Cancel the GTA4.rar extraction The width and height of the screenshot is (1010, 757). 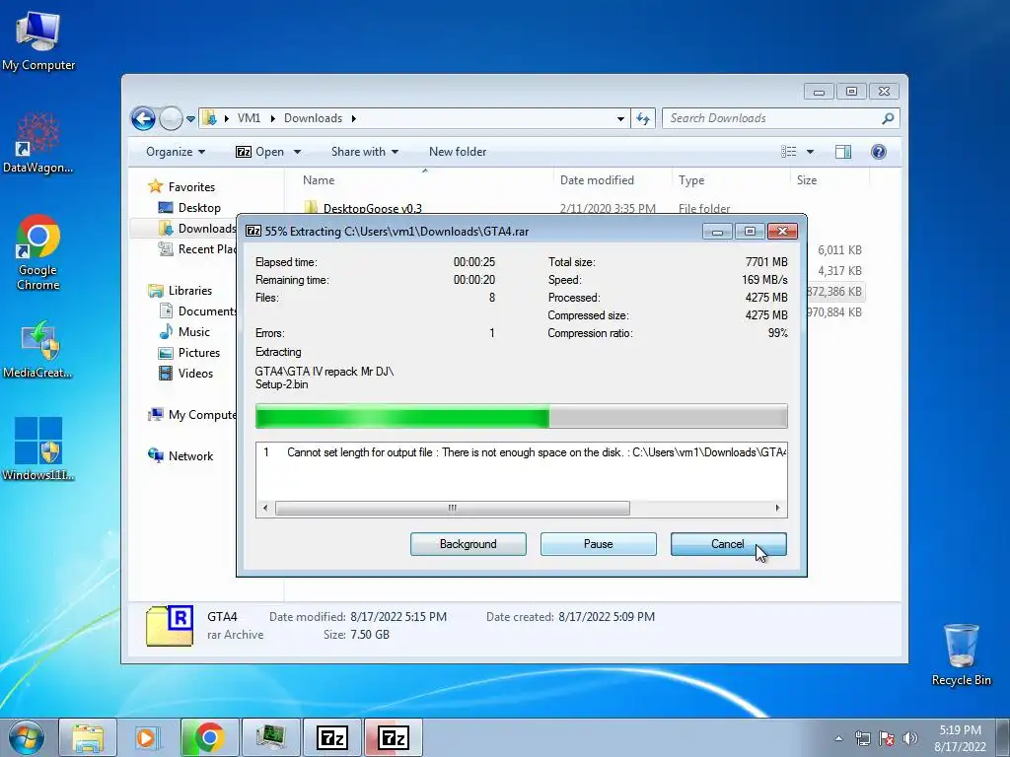click(728, 544)
